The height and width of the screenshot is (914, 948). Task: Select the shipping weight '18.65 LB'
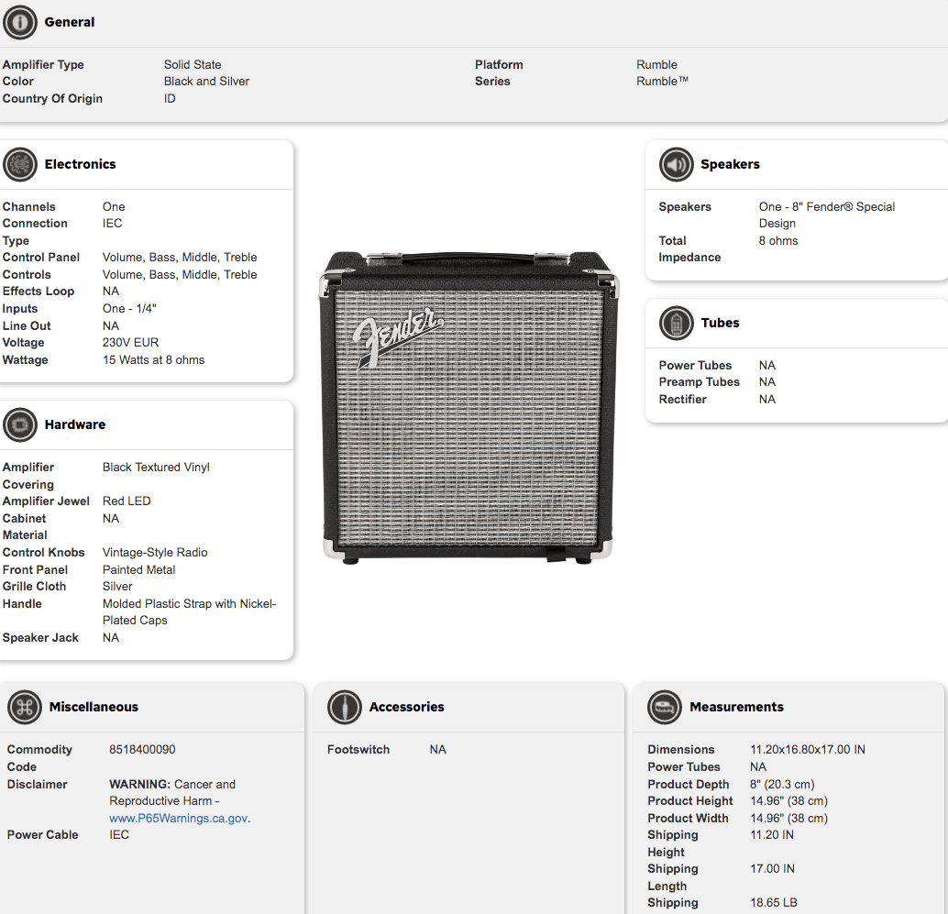coord(774,902)
